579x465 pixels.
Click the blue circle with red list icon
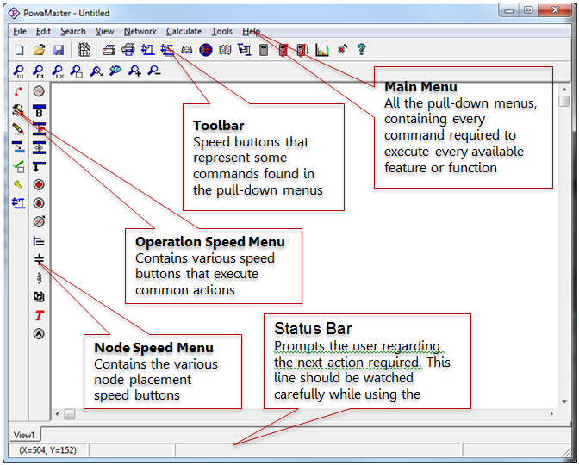click(206, 49)
